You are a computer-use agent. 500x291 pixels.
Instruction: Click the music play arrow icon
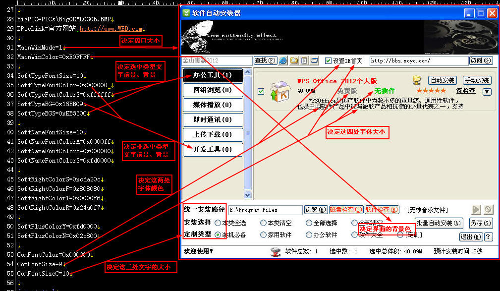pyautogui.click(x=476, y=210)
